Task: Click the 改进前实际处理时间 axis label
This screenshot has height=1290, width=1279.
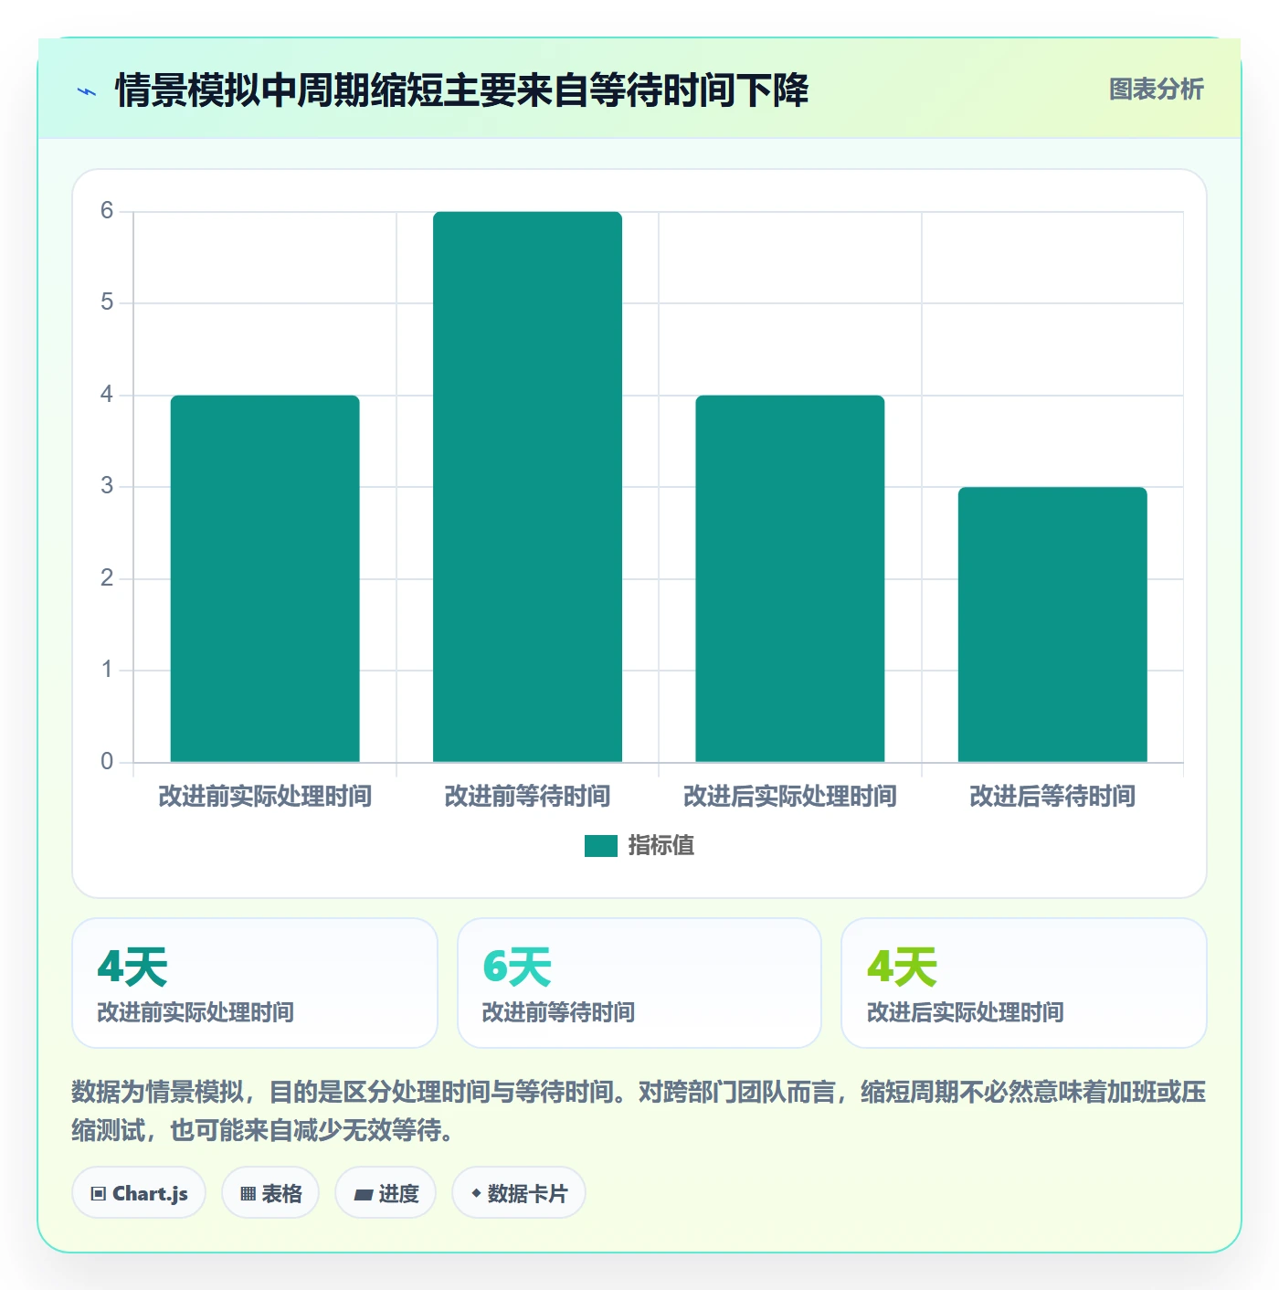Action: pyautogui.click(x=265, y=796)
